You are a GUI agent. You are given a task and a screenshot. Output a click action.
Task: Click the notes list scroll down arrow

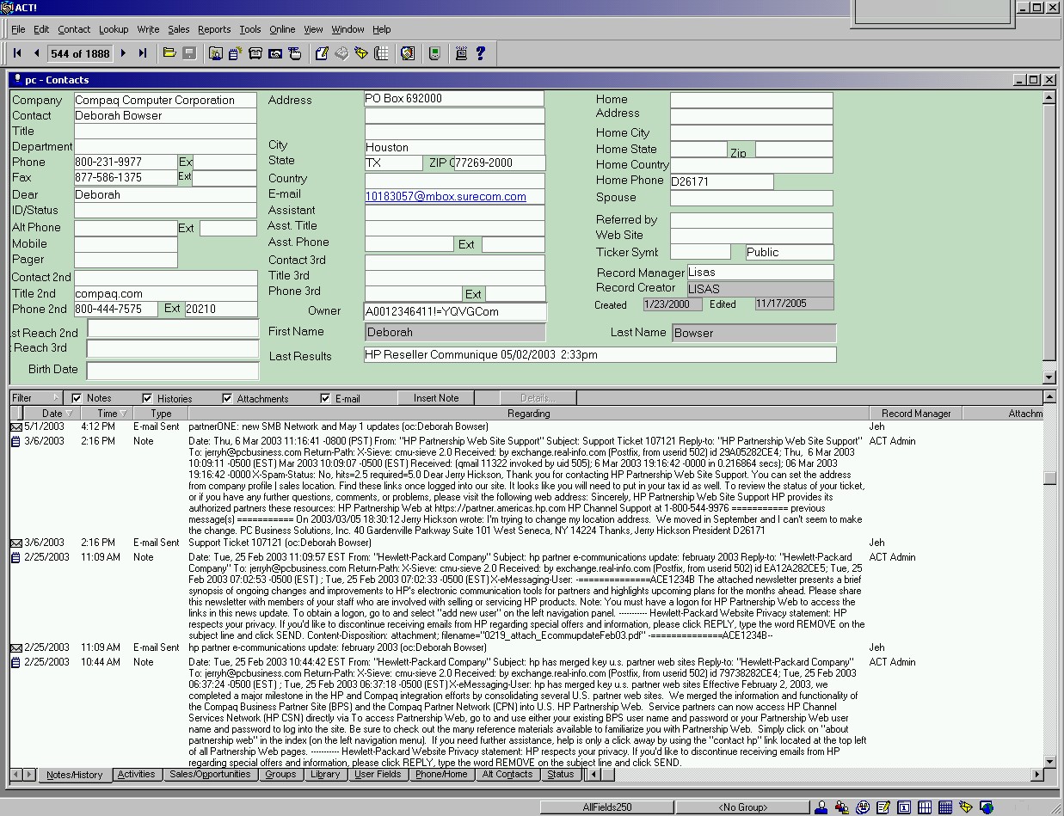tap(1049, 761)
